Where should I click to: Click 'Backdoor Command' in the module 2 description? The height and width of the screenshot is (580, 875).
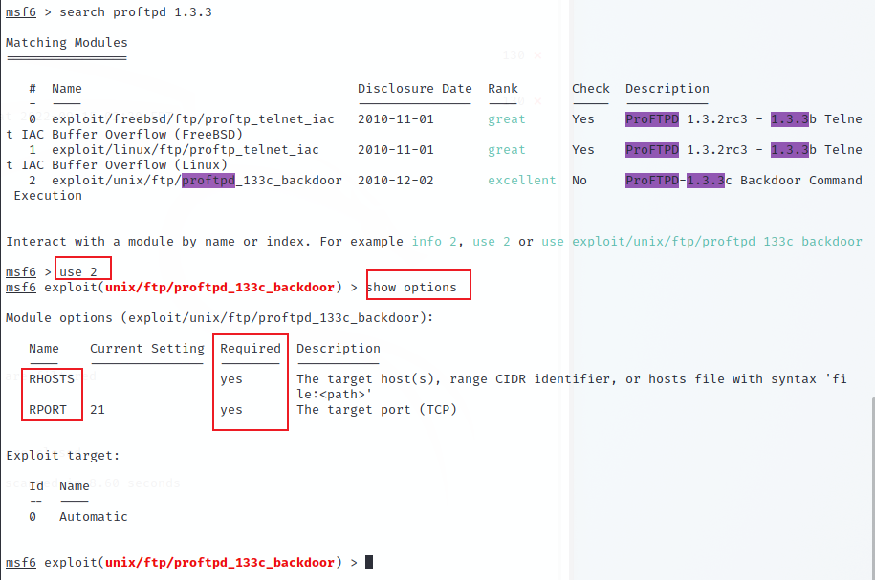801,181
